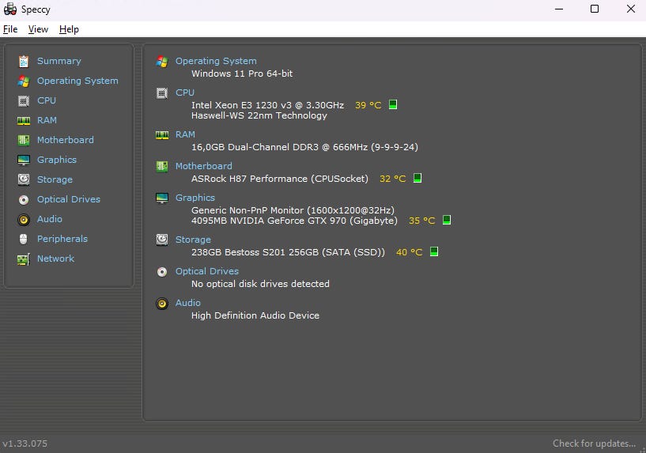
Task: Go to the CPU section in sidebar
Action: [47, 100]
